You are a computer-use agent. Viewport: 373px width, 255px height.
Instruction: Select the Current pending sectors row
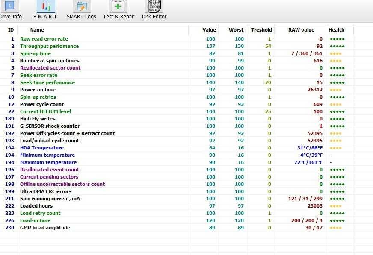click(177, 177)
